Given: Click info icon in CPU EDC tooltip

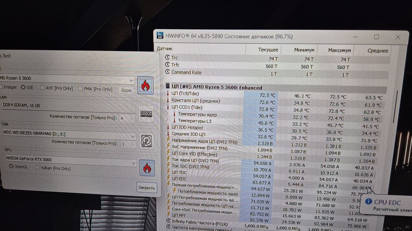Looking at the screenshot, I should [x=369, y=201].
